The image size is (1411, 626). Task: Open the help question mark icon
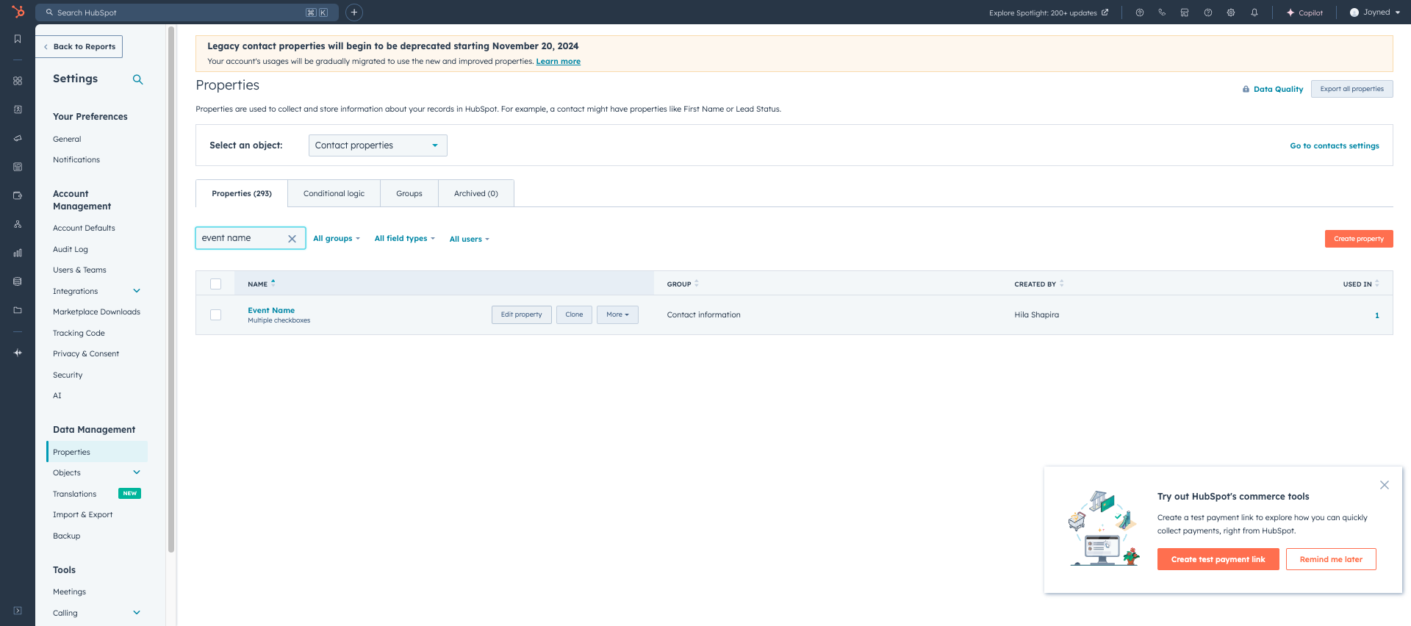[1208, 12]
